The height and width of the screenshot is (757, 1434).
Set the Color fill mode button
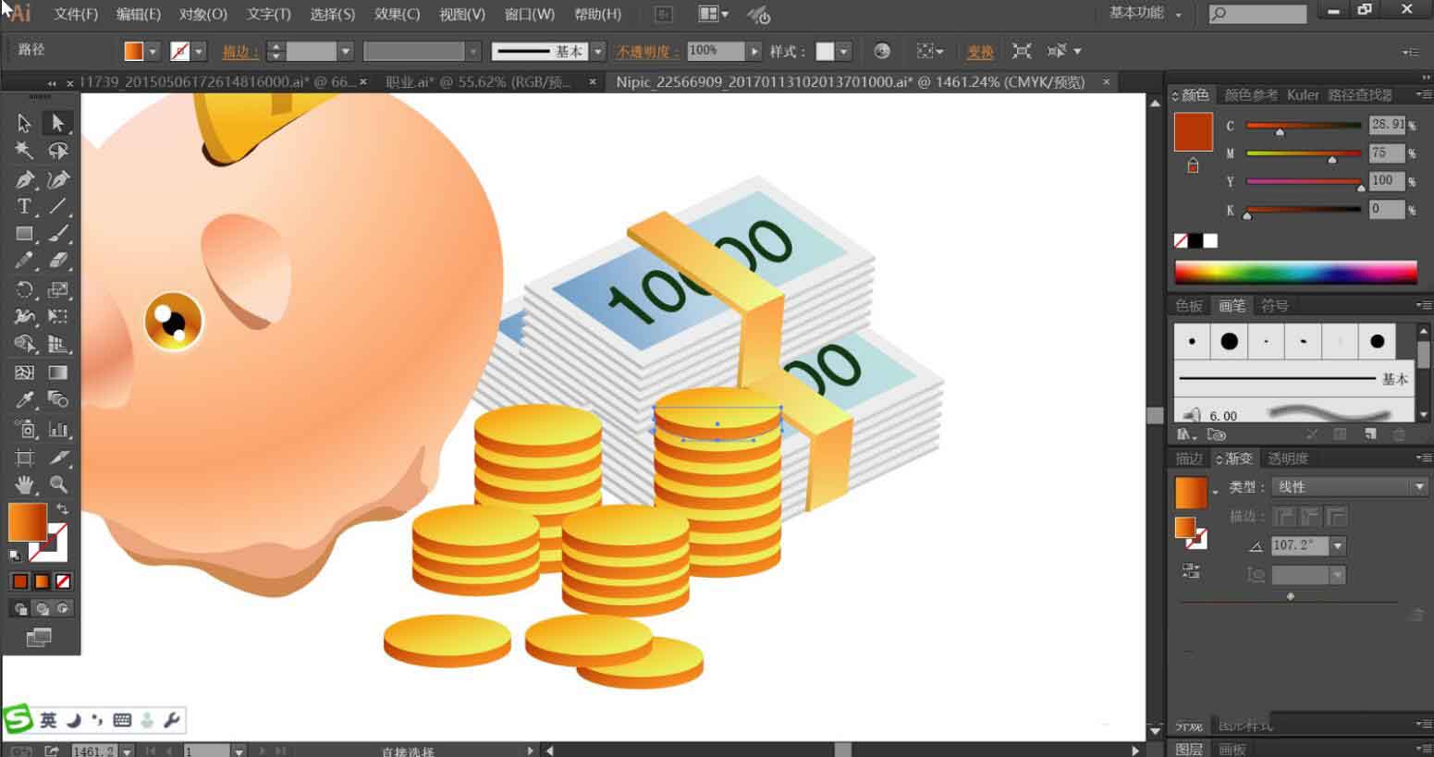(19, 581)
